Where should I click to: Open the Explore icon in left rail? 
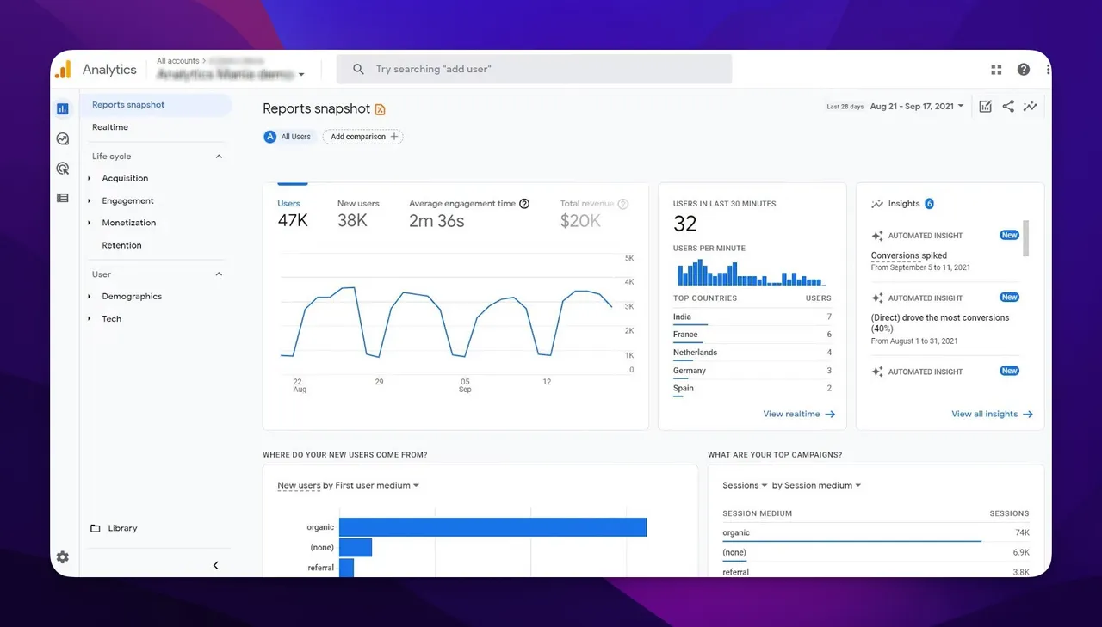(63, 138)
